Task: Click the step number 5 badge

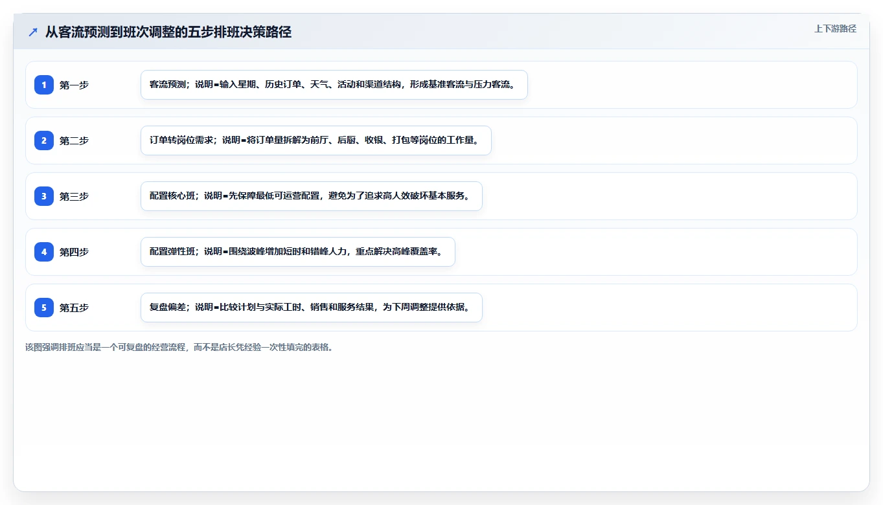Action: 44,308
